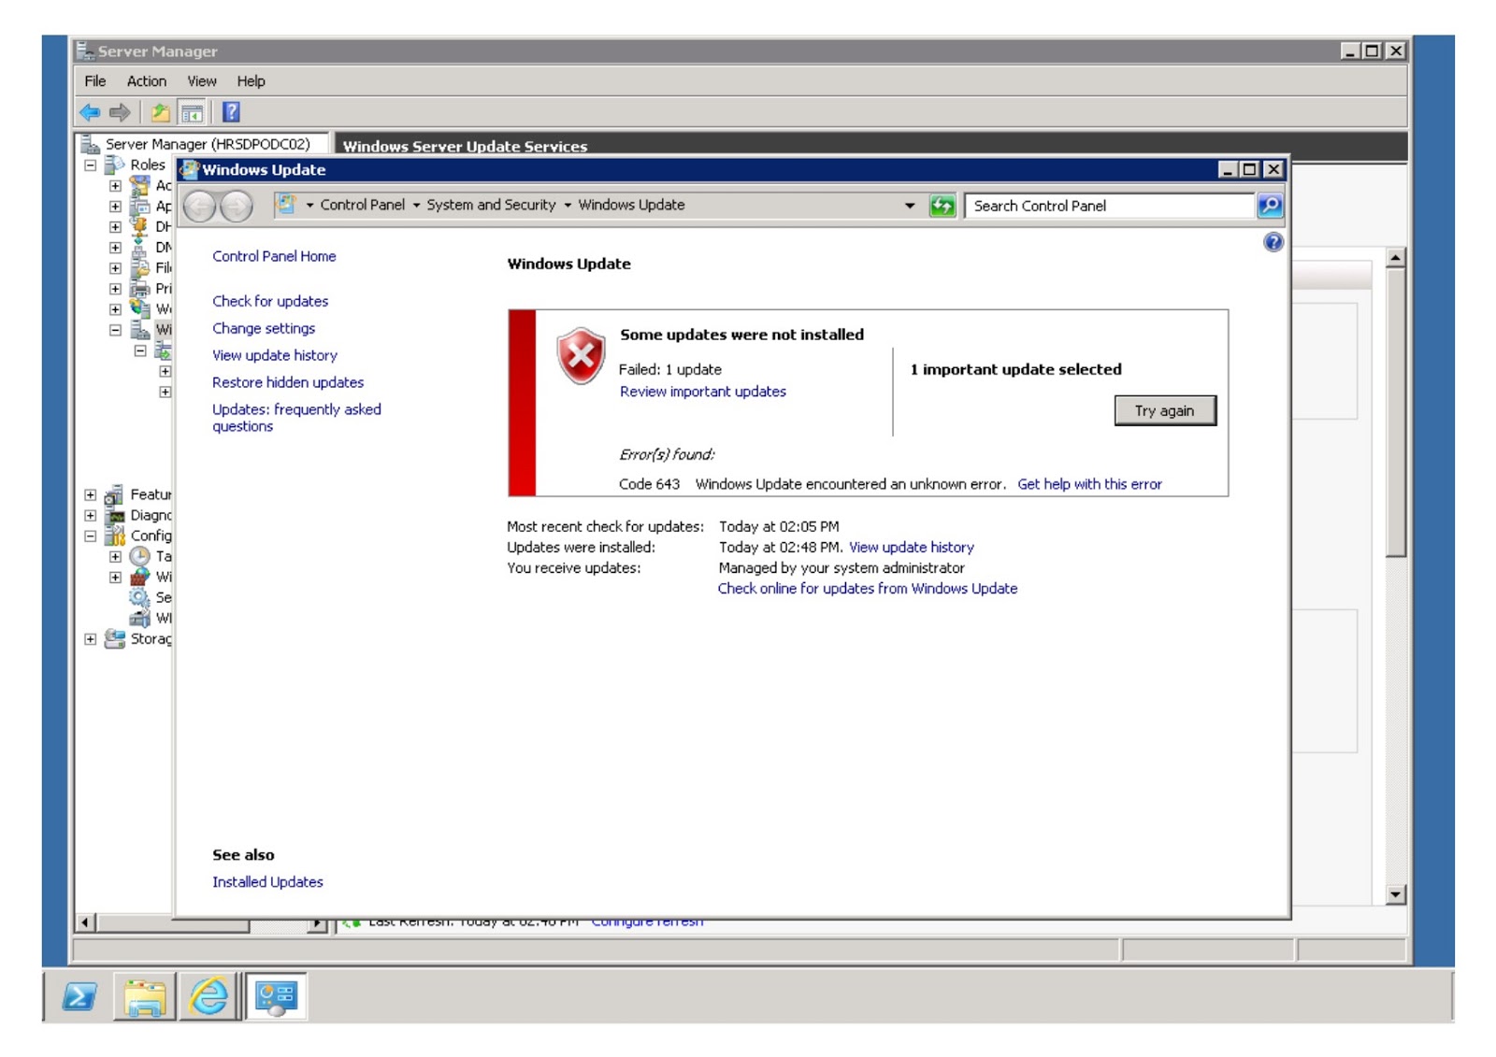Screen dimensions: 1496x1057
Task: Click View update history in left pane
Action: [x=275, y=355]
